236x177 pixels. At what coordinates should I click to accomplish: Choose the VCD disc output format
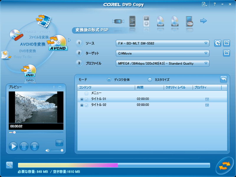click(175, 21)
